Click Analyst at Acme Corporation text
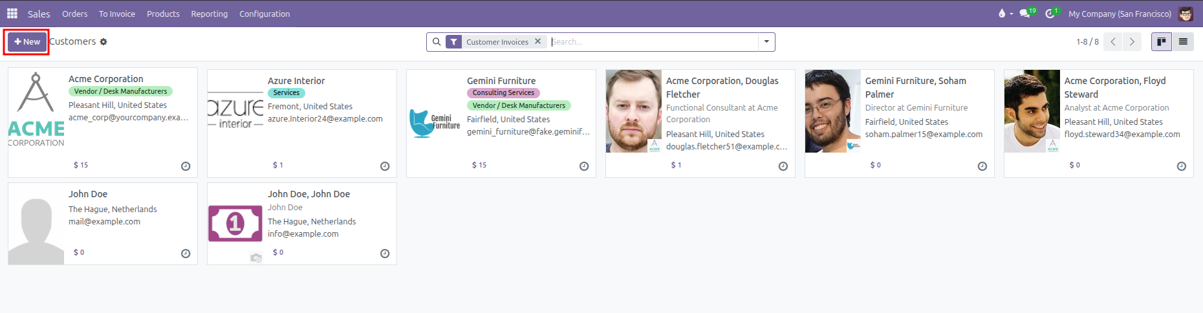Image resolution: width=1203 pixels, height=313 pixels. coord(1116,108)
